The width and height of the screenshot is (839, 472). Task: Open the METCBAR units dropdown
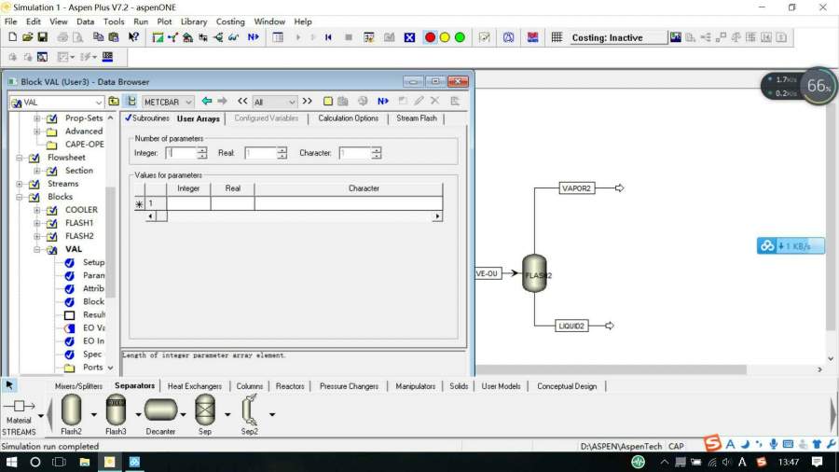tap(187, 102)
